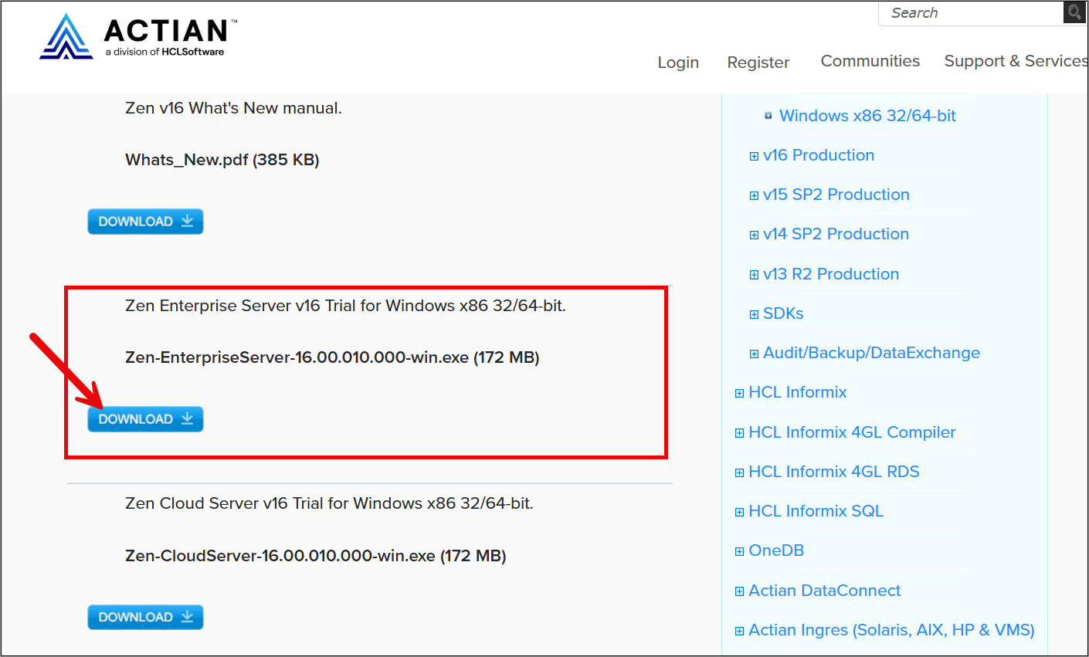Screen dimensions: 1089x657
Task: Expand HCL Informix SQL node
Action: tap(739, 512)
